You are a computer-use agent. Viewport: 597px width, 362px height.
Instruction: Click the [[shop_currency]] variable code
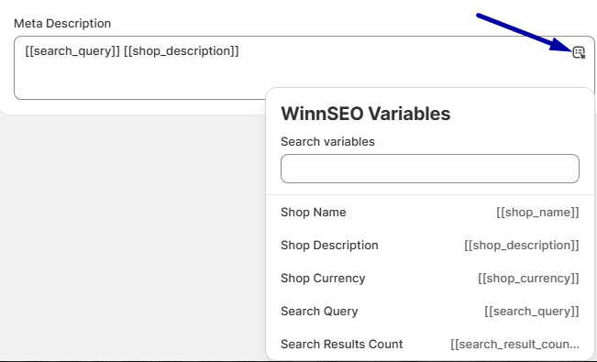tap(528, 279)
